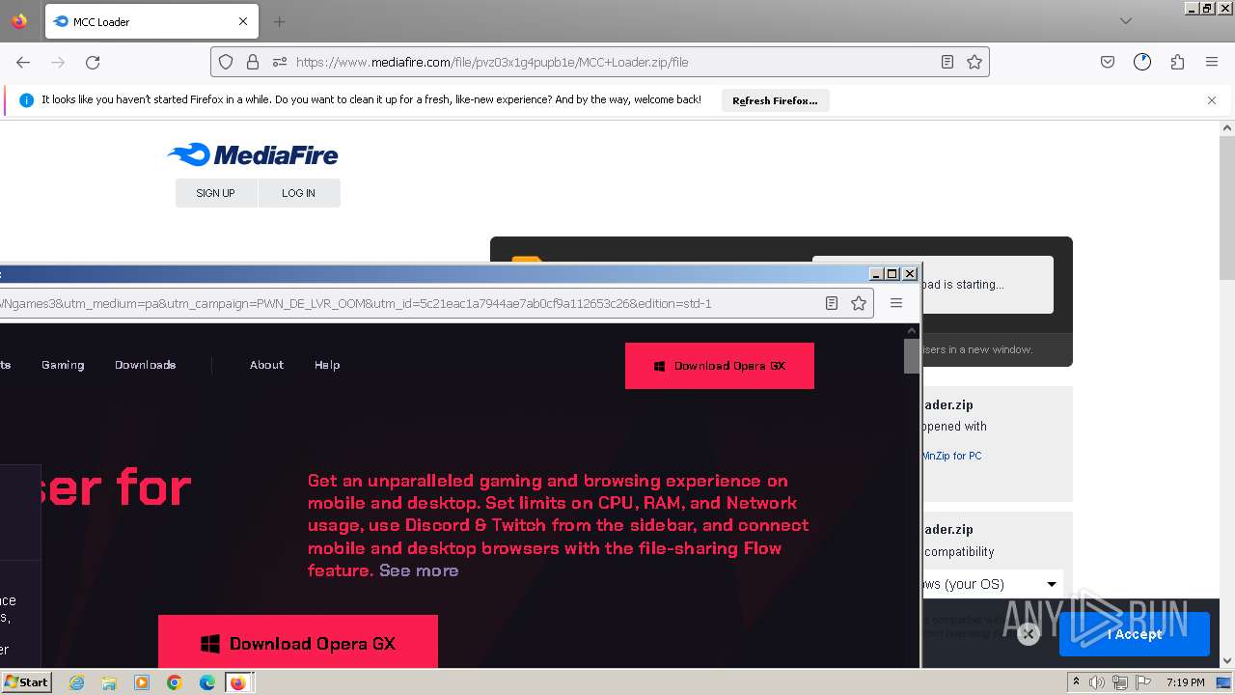Screen dimensions: 1235x695
Task: Click SIGN UP on MediaFire
Action: 215,193
